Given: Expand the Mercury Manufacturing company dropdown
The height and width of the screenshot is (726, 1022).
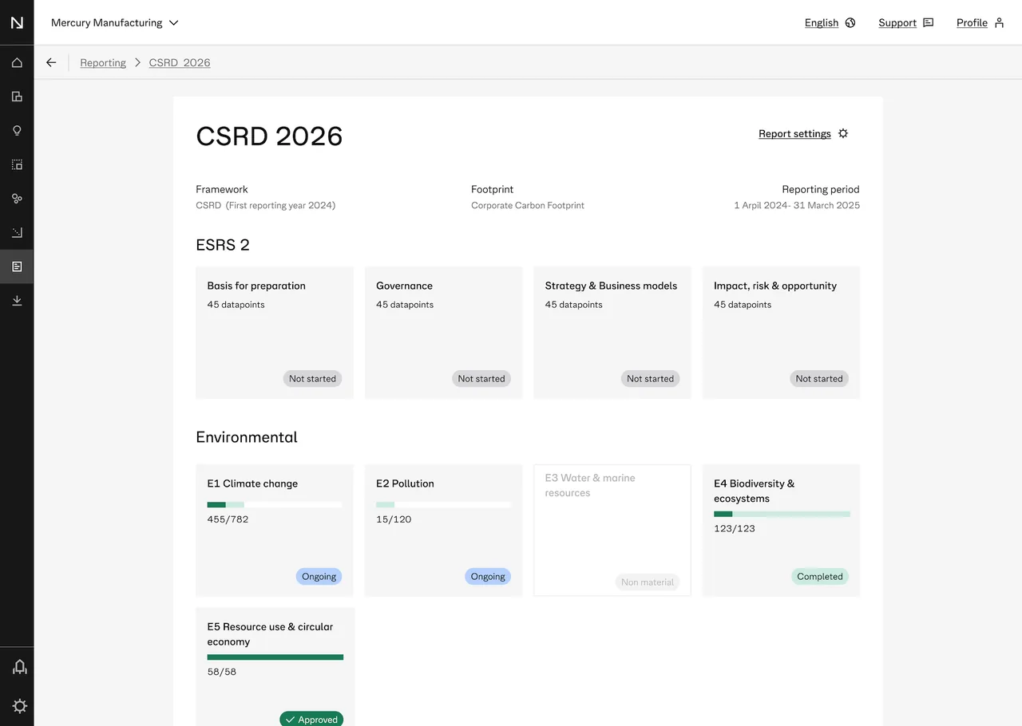Looking at the screenshot, I should pyautogui.click(x=115, y=23).
